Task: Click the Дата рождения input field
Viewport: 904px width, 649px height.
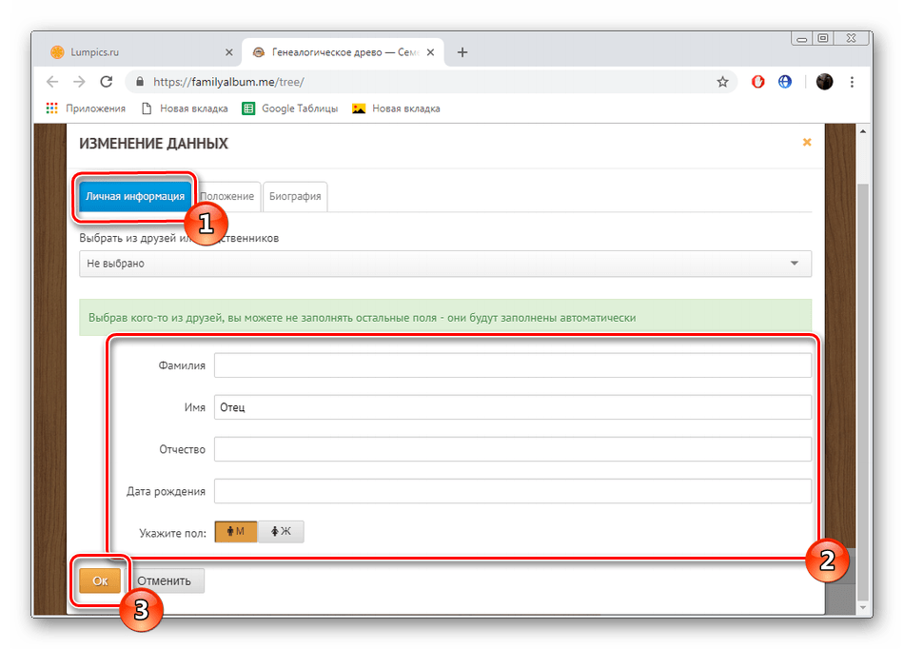Action: (x=513, y=492)
